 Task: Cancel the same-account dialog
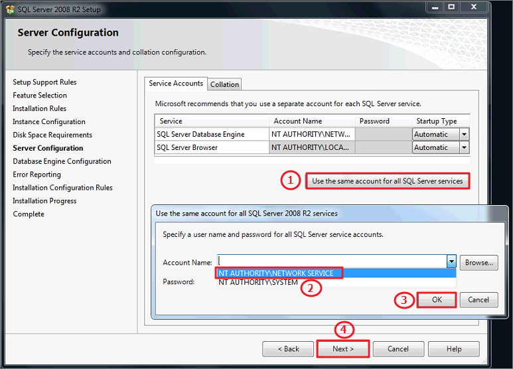click(x=478, y=300)
